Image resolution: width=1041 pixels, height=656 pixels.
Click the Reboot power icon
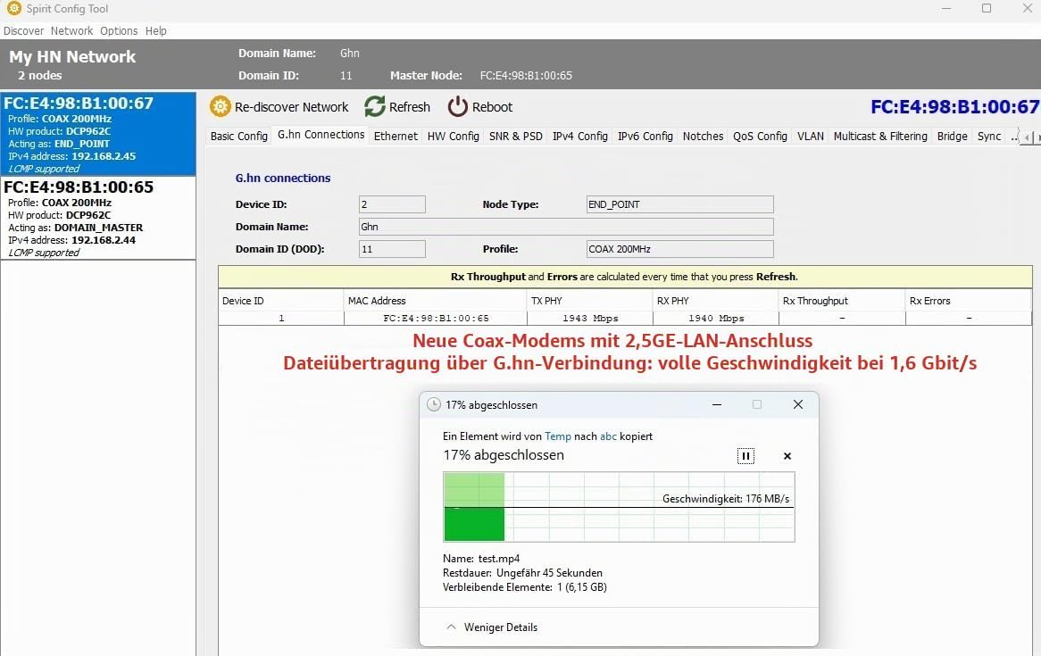(457, 106)
